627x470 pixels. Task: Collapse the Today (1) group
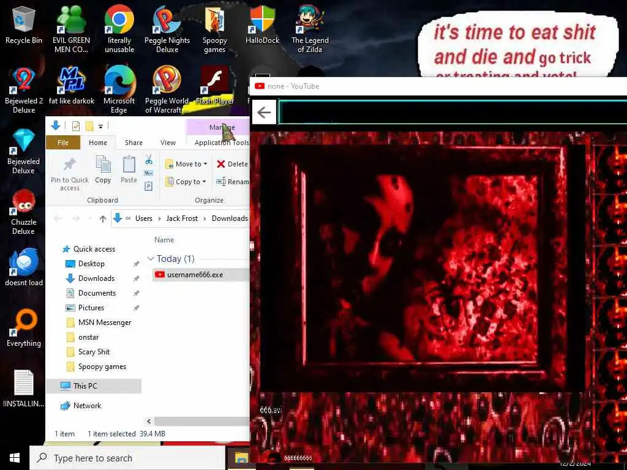(151, 259)
